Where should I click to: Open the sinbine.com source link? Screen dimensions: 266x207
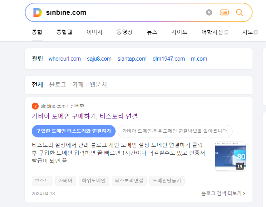click(x=53, y=106)
